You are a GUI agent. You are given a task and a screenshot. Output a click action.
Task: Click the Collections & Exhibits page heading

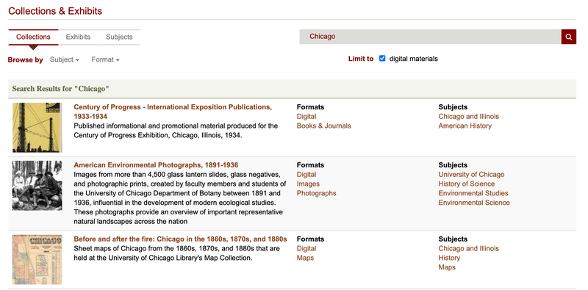[x=55, y=11]
